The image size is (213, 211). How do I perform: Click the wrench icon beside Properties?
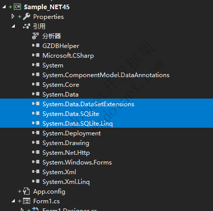tap(27, 16)
